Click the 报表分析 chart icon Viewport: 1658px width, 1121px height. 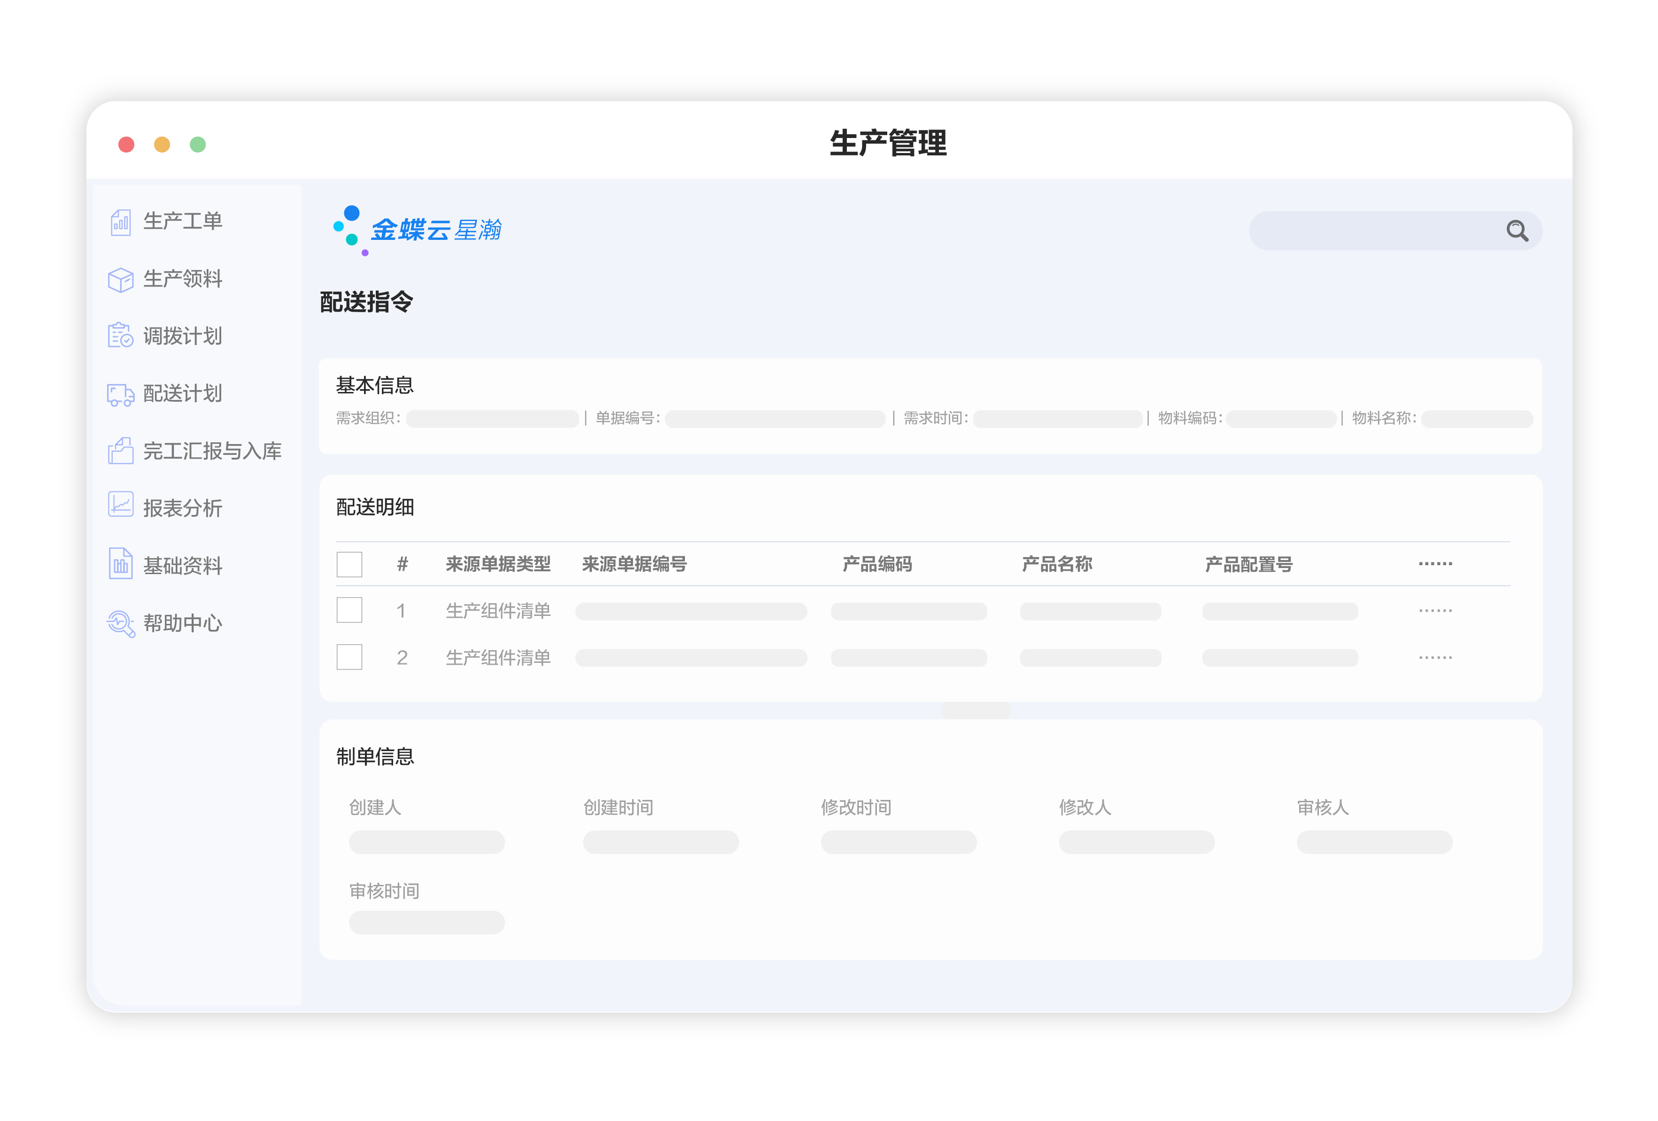pyautogui.click(x=121, y=504)
